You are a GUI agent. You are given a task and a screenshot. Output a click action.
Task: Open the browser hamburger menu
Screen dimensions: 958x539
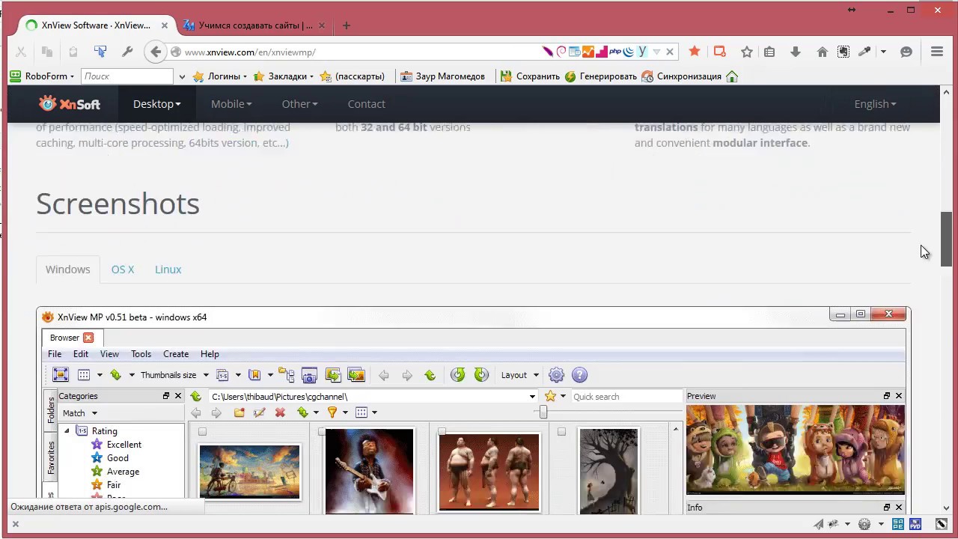937,52
